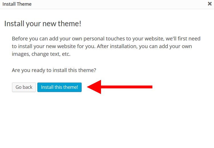
Task: Click the Install your new theme! heading
Action: (43, 24)
